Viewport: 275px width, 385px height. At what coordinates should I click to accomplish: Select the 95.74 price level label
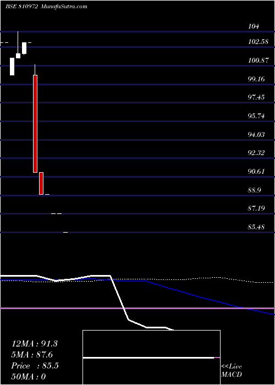(x=256, y=116)
